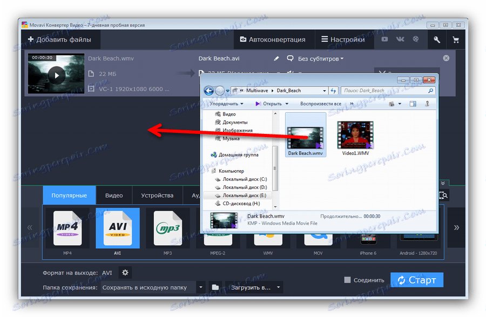Show more Explorer toolbar commands
Screen dimensions: 486x317
click(x=352, y=104)
